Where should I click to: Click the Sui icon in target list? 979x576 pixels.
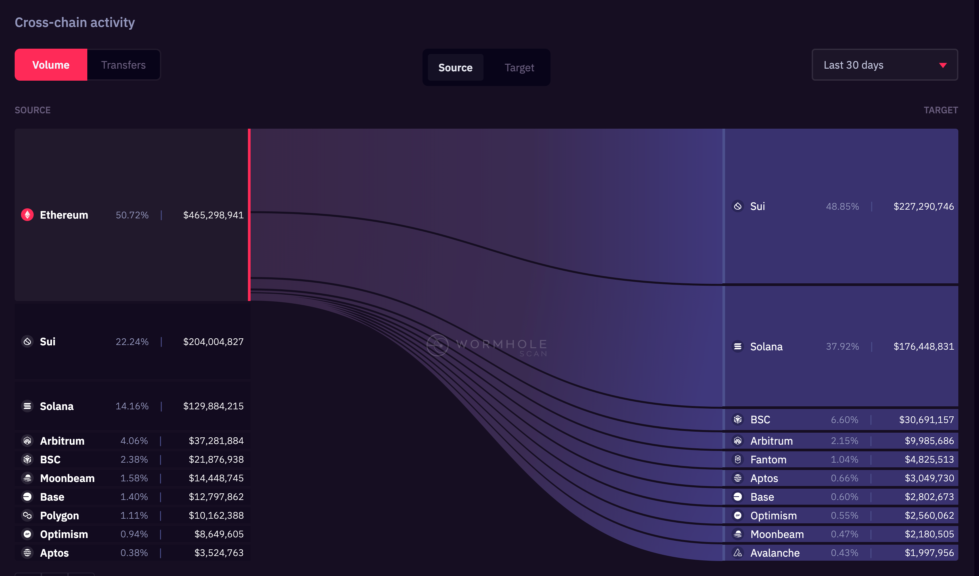[x=738, y=206]
